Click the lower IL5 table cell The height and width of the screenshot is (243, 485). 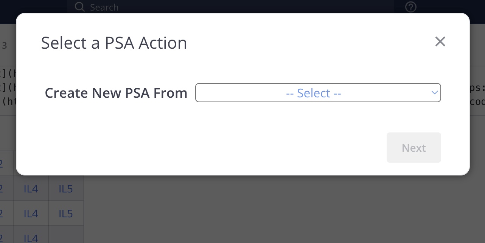pos(65,214)
